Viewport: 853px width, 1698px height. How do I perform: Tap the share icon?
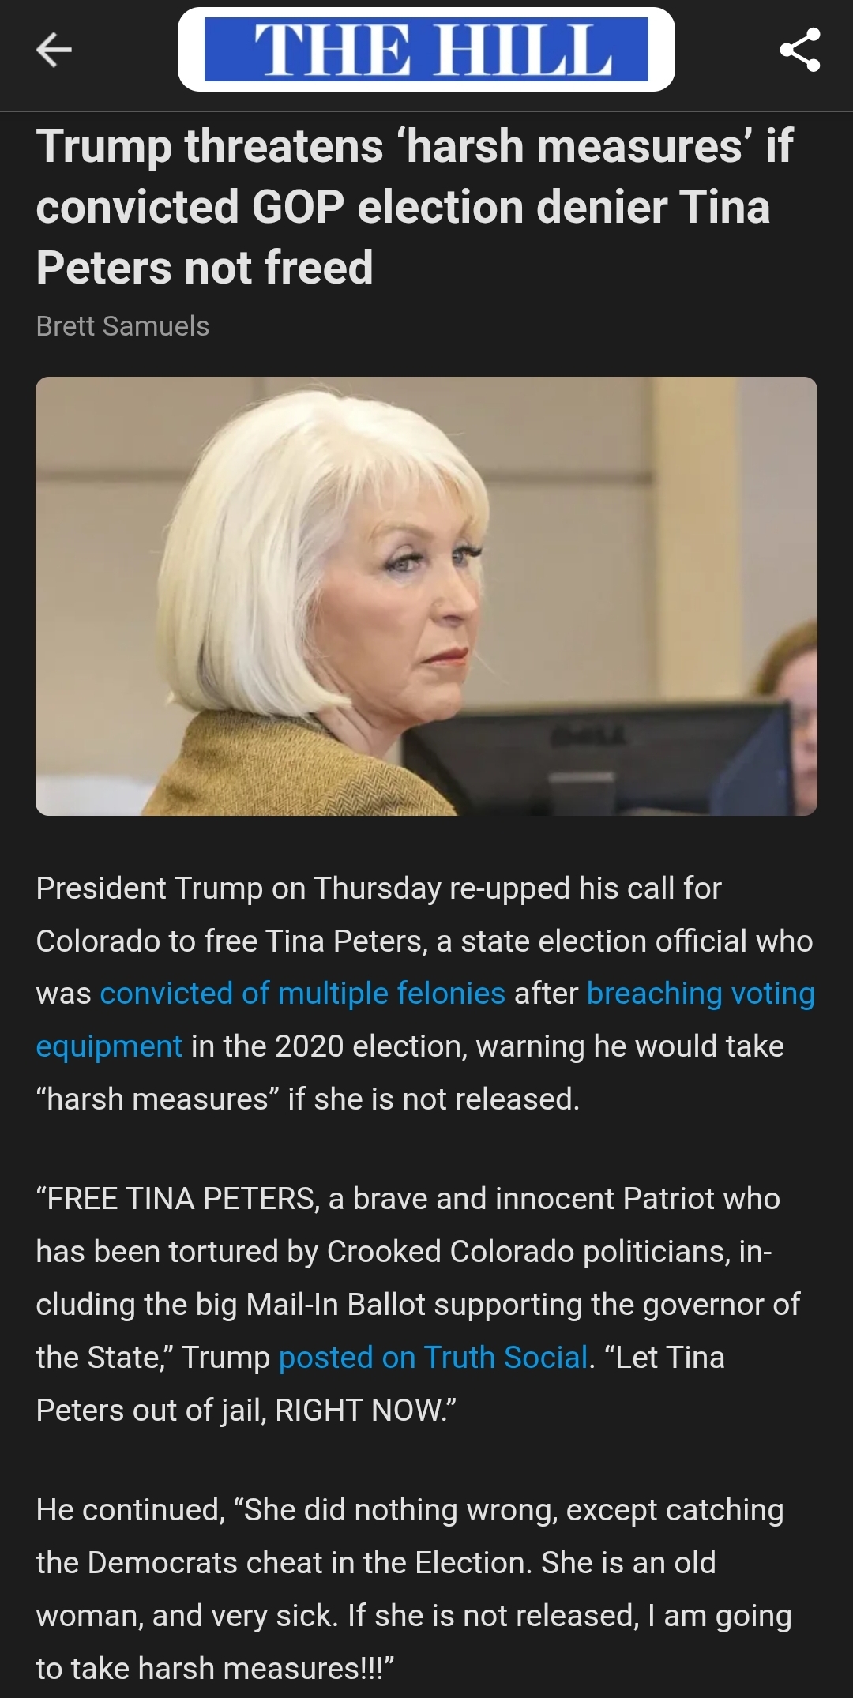799,50
